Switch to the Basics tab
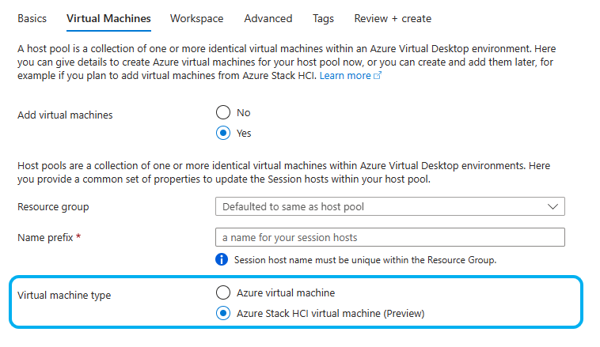Image resolution: width=600 pixels, height=347 pixels. pyautogui.click(x=32, y=18)
